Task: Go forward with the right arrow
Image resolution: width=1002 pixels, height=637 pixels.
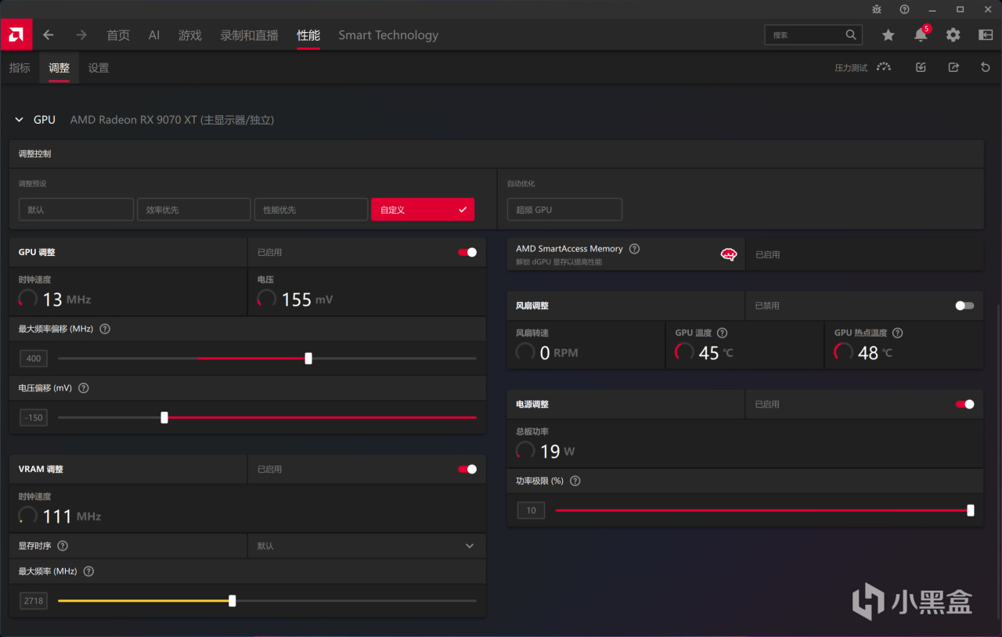Action: click(81, 35)
